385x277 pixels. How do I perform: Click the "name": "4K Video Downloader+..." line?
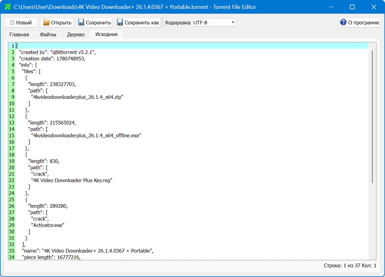click(x=88, y=251)
